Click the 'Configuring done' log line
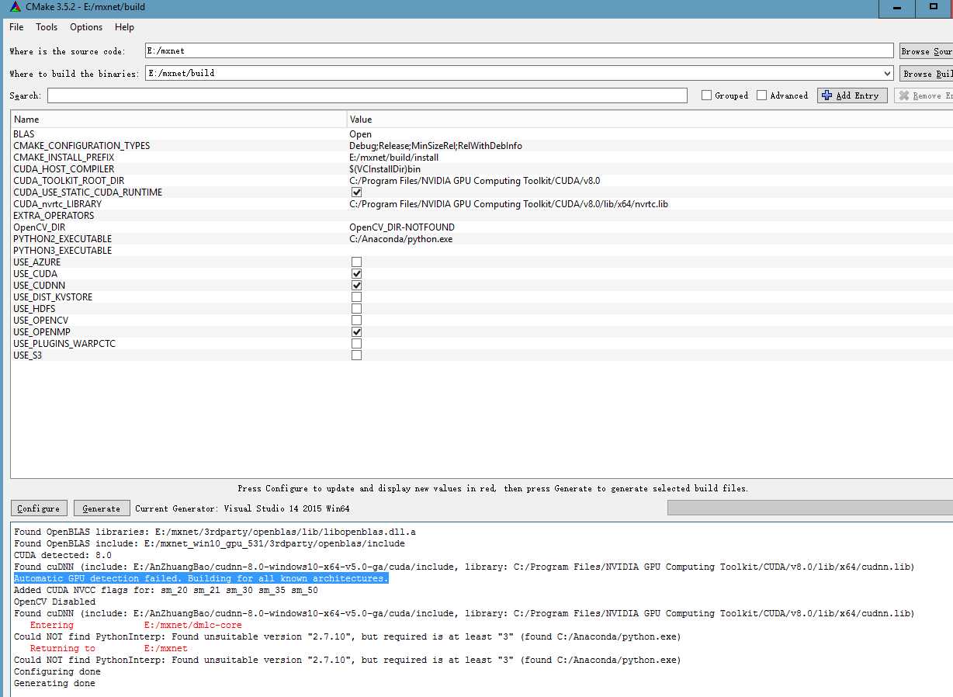Viewport: 953px width, 697px height. (57, 672)
